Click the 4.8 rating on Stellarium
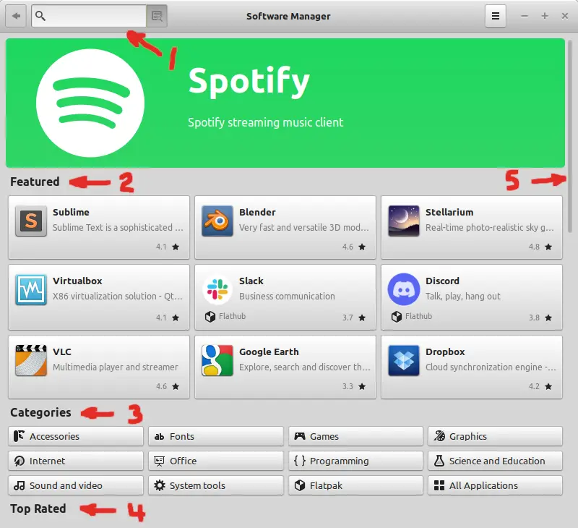 [534, 247]
